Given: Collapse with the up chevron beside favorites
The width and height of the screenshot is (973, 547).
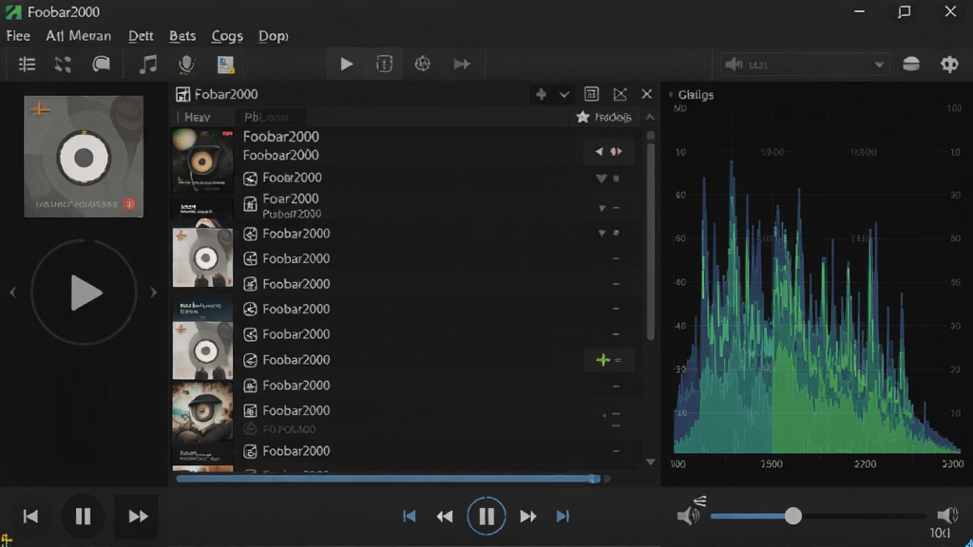Looking at the screenshot, I should [x=650, y=117].
